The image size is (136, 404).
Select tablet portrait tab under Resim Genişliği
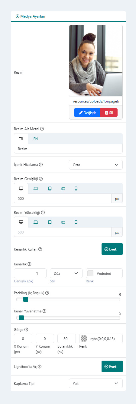click(50, 188)
